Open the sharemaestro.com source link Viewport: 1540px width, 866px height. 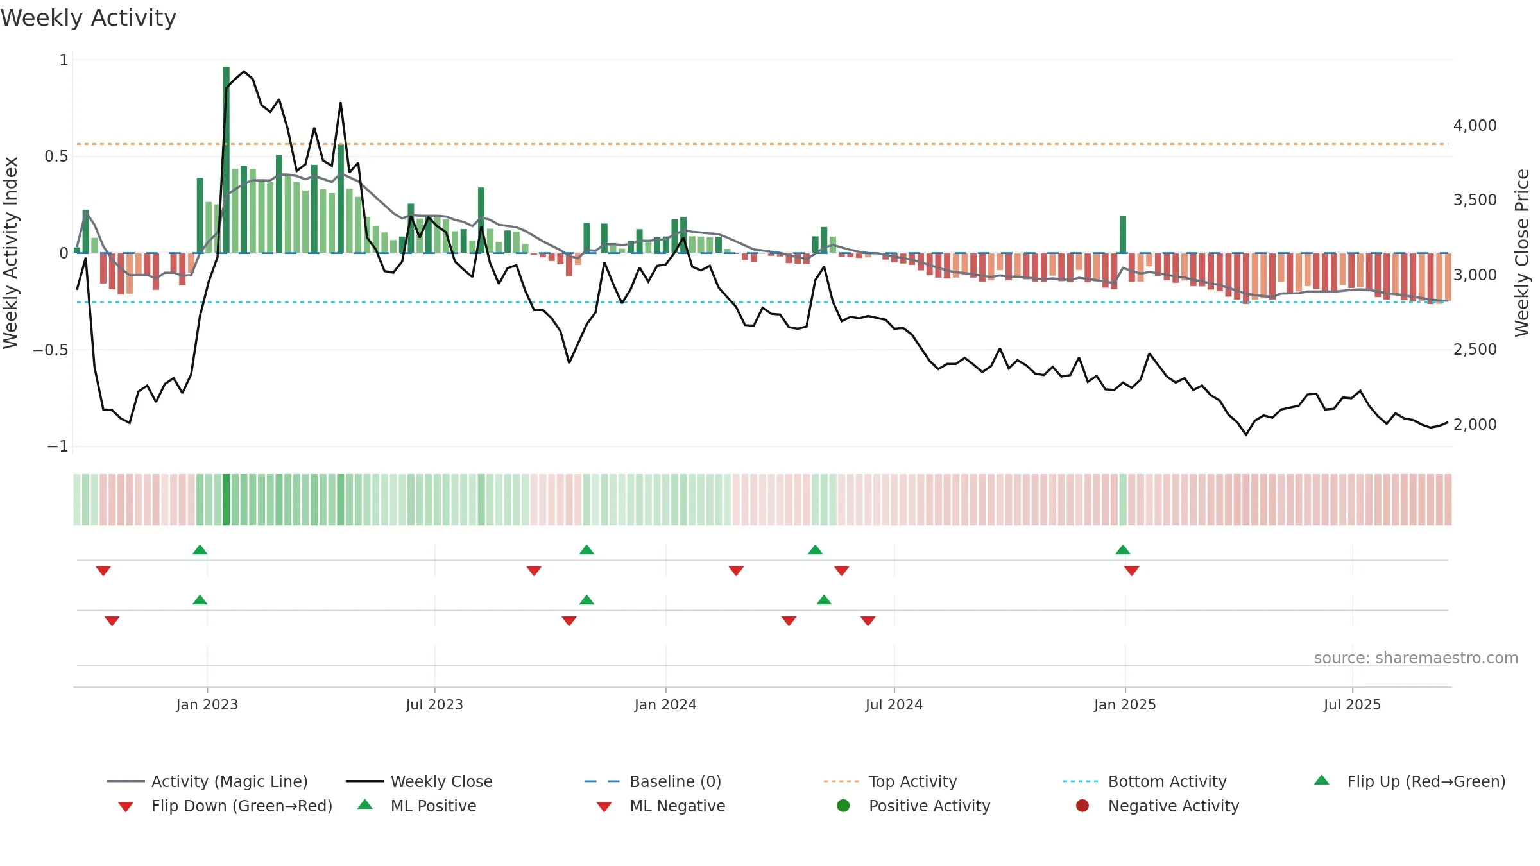(1416, 658)
